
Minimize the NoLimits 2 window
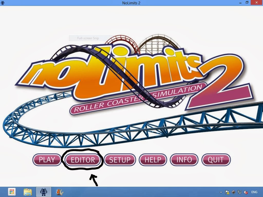[x=240, y=3]
